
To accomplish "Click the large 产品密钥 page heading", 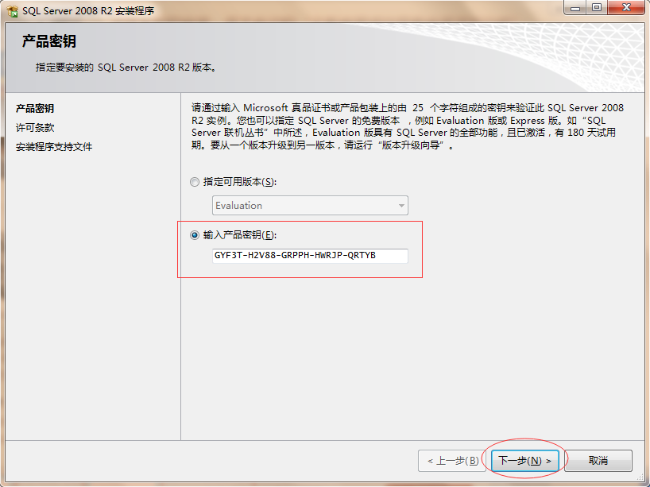I will [49, 41].
